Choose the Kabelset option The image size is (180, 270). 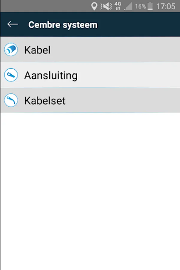click(x=45, y=101)
